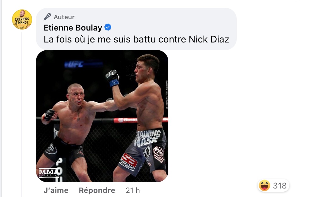Click the microphone author icon

click(x=47, y=17)
